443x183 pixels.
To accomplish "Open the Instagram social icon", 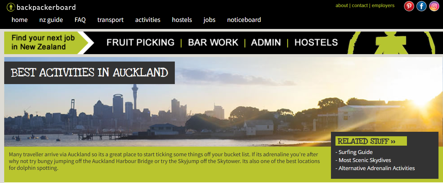I will coord(434,6).
